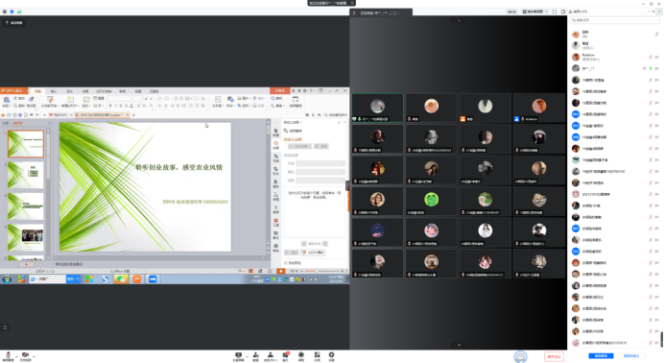Click the red leave meeting button
Viewport: 664px width, 363px height.
point(554,356)
